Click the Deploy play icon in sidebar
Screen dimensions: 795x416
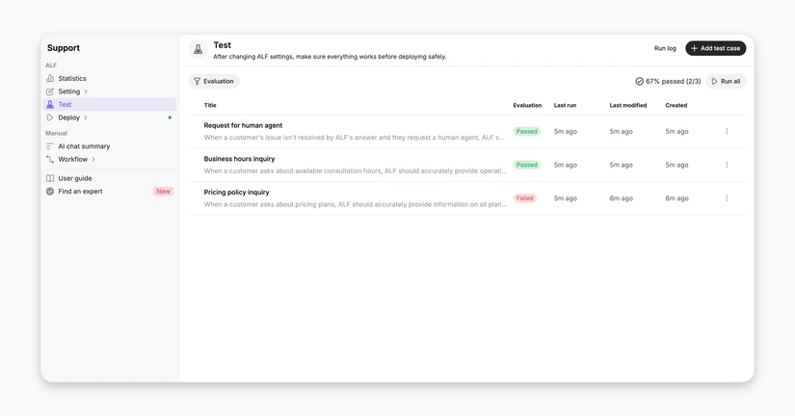pyautogui.click(x=50, y=117)
